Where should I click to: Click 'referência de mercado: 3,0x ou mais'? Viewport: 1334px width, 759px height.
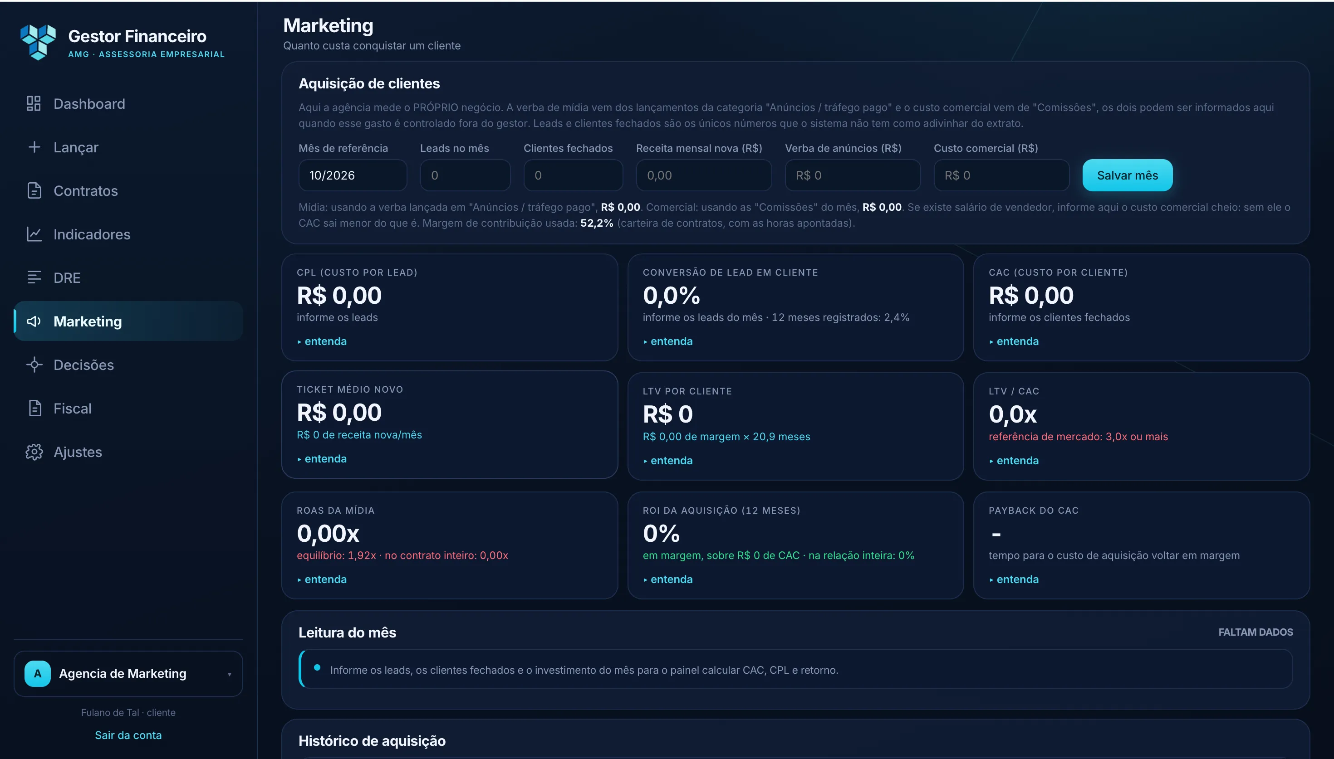point(1078,437)
